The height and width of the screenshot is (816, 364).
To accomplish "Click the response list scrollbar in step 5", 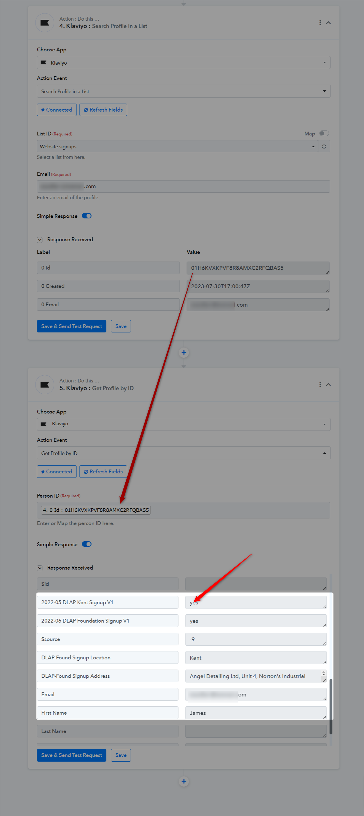I will (x=331, y=706).
